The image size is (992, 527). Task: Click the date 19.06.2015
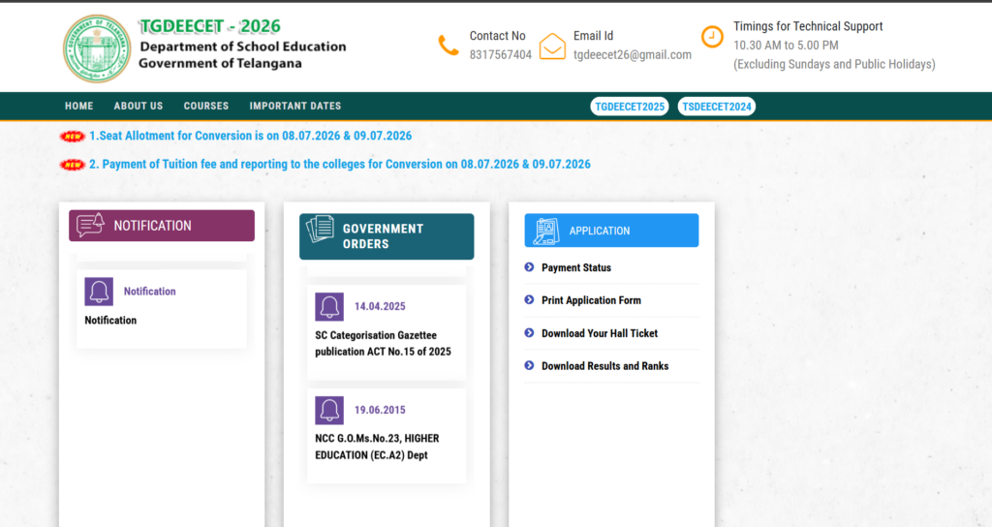(x=380, y=410)
